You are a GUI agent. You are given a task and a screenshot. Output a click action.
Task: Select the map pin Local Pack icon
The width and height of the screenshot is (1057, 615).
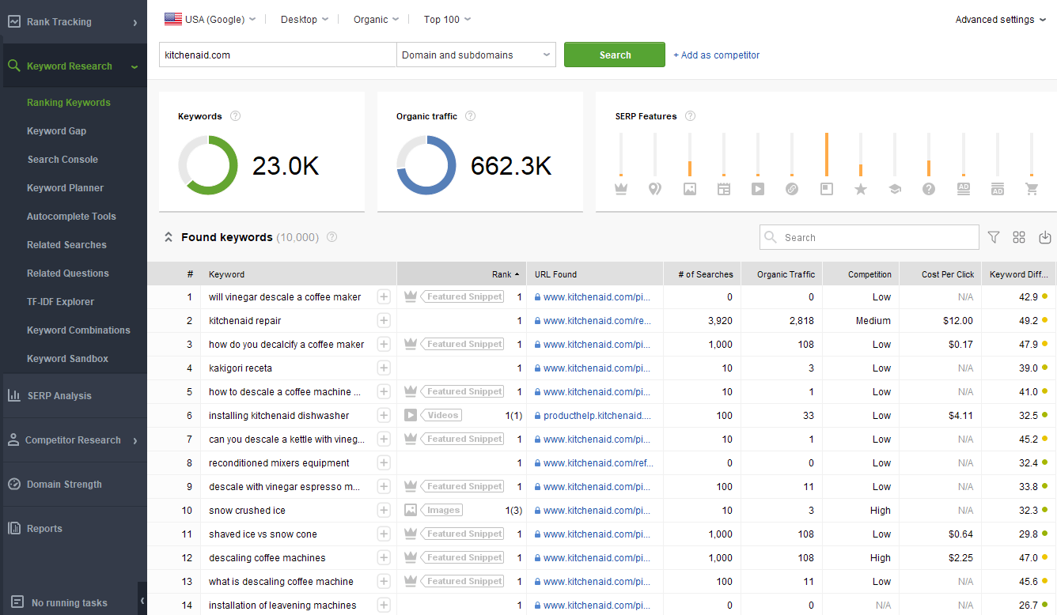[x=655, y=189]
